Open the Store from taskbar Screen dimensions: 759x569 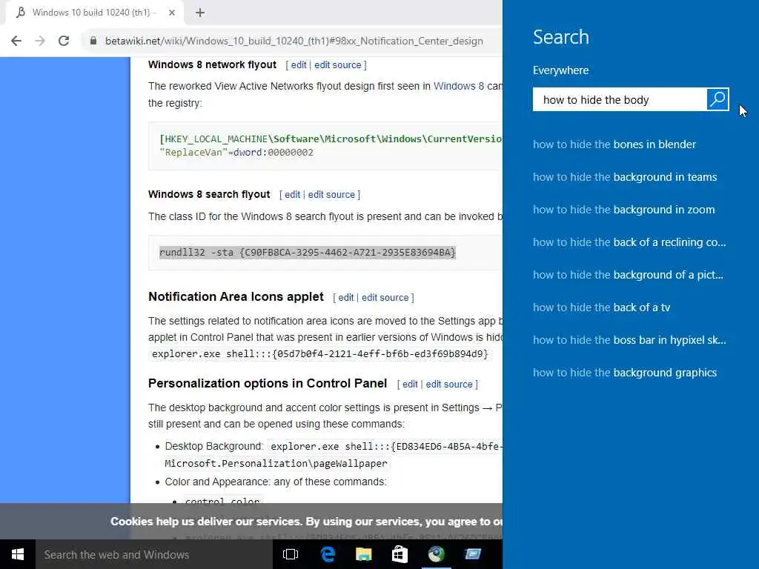pos(400,554)
